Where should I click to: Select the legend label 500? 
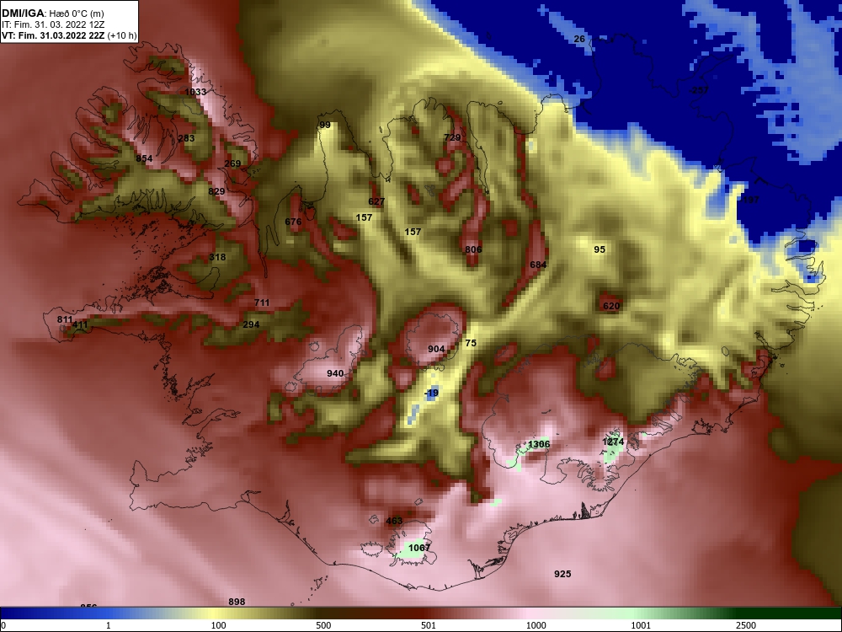pos(323,625)
